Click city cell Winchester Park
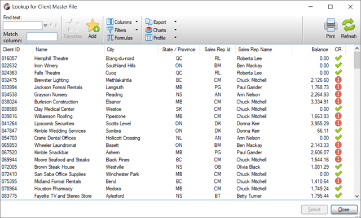The height and width of the screenshot is (218, 361). click(x=122, y=174)
